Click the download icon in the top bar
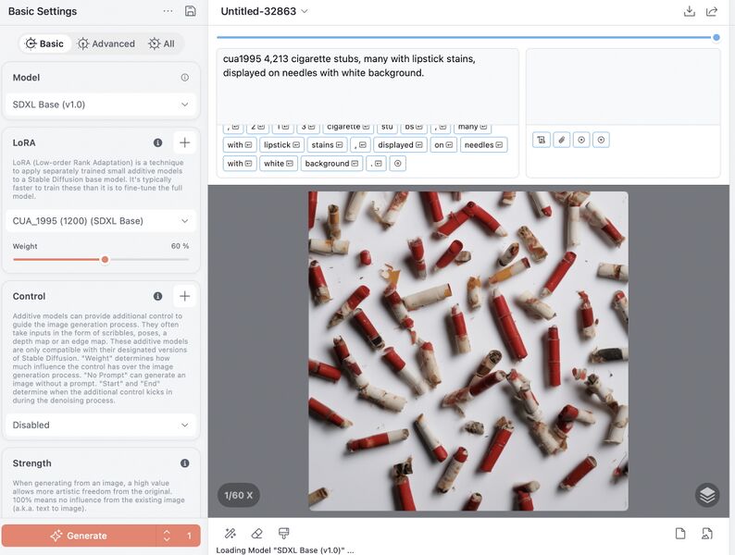Image resolution: width=735 pixels, height=555 pixels. [689, 11]
